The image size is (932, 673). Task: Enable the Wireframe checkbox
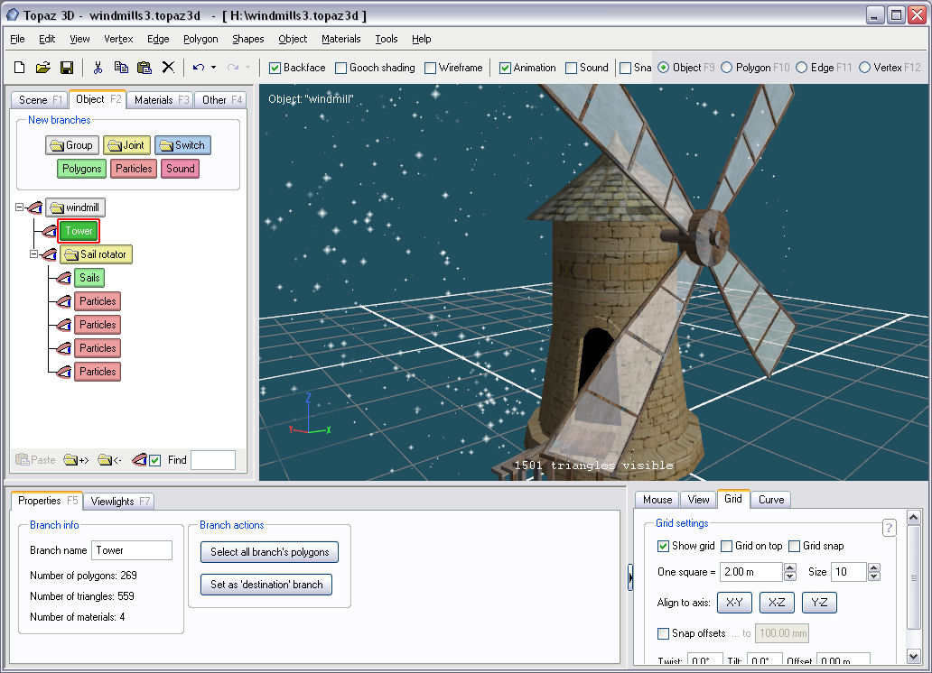point(431,68)
